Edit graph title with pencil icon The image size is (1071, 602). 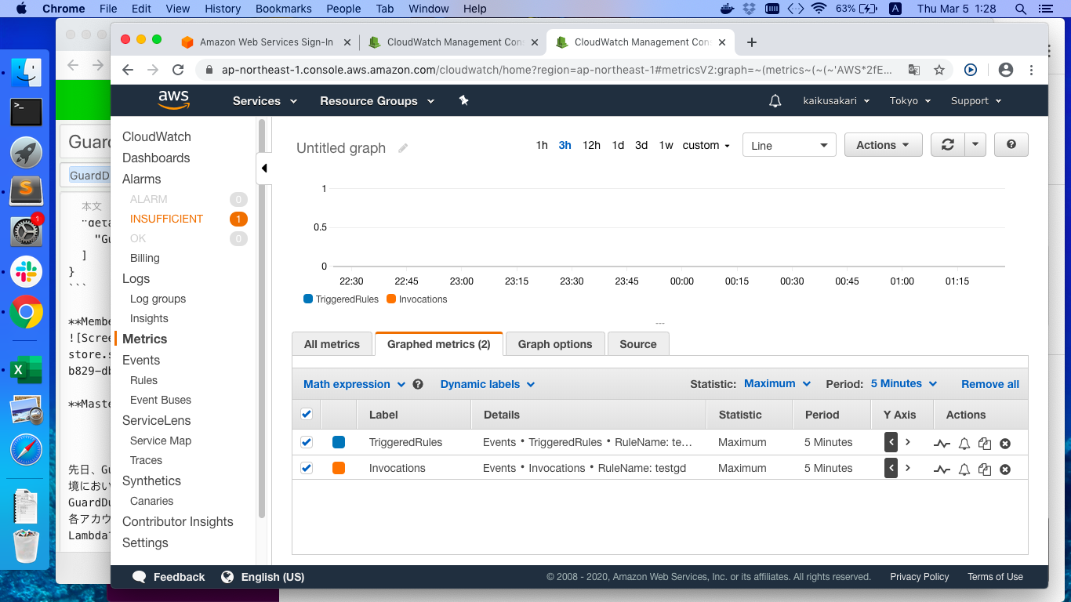tap(403, 148)
